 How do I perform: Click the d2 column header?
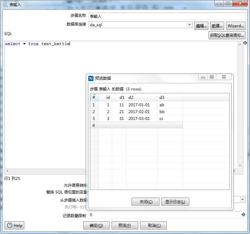(142, 97)
